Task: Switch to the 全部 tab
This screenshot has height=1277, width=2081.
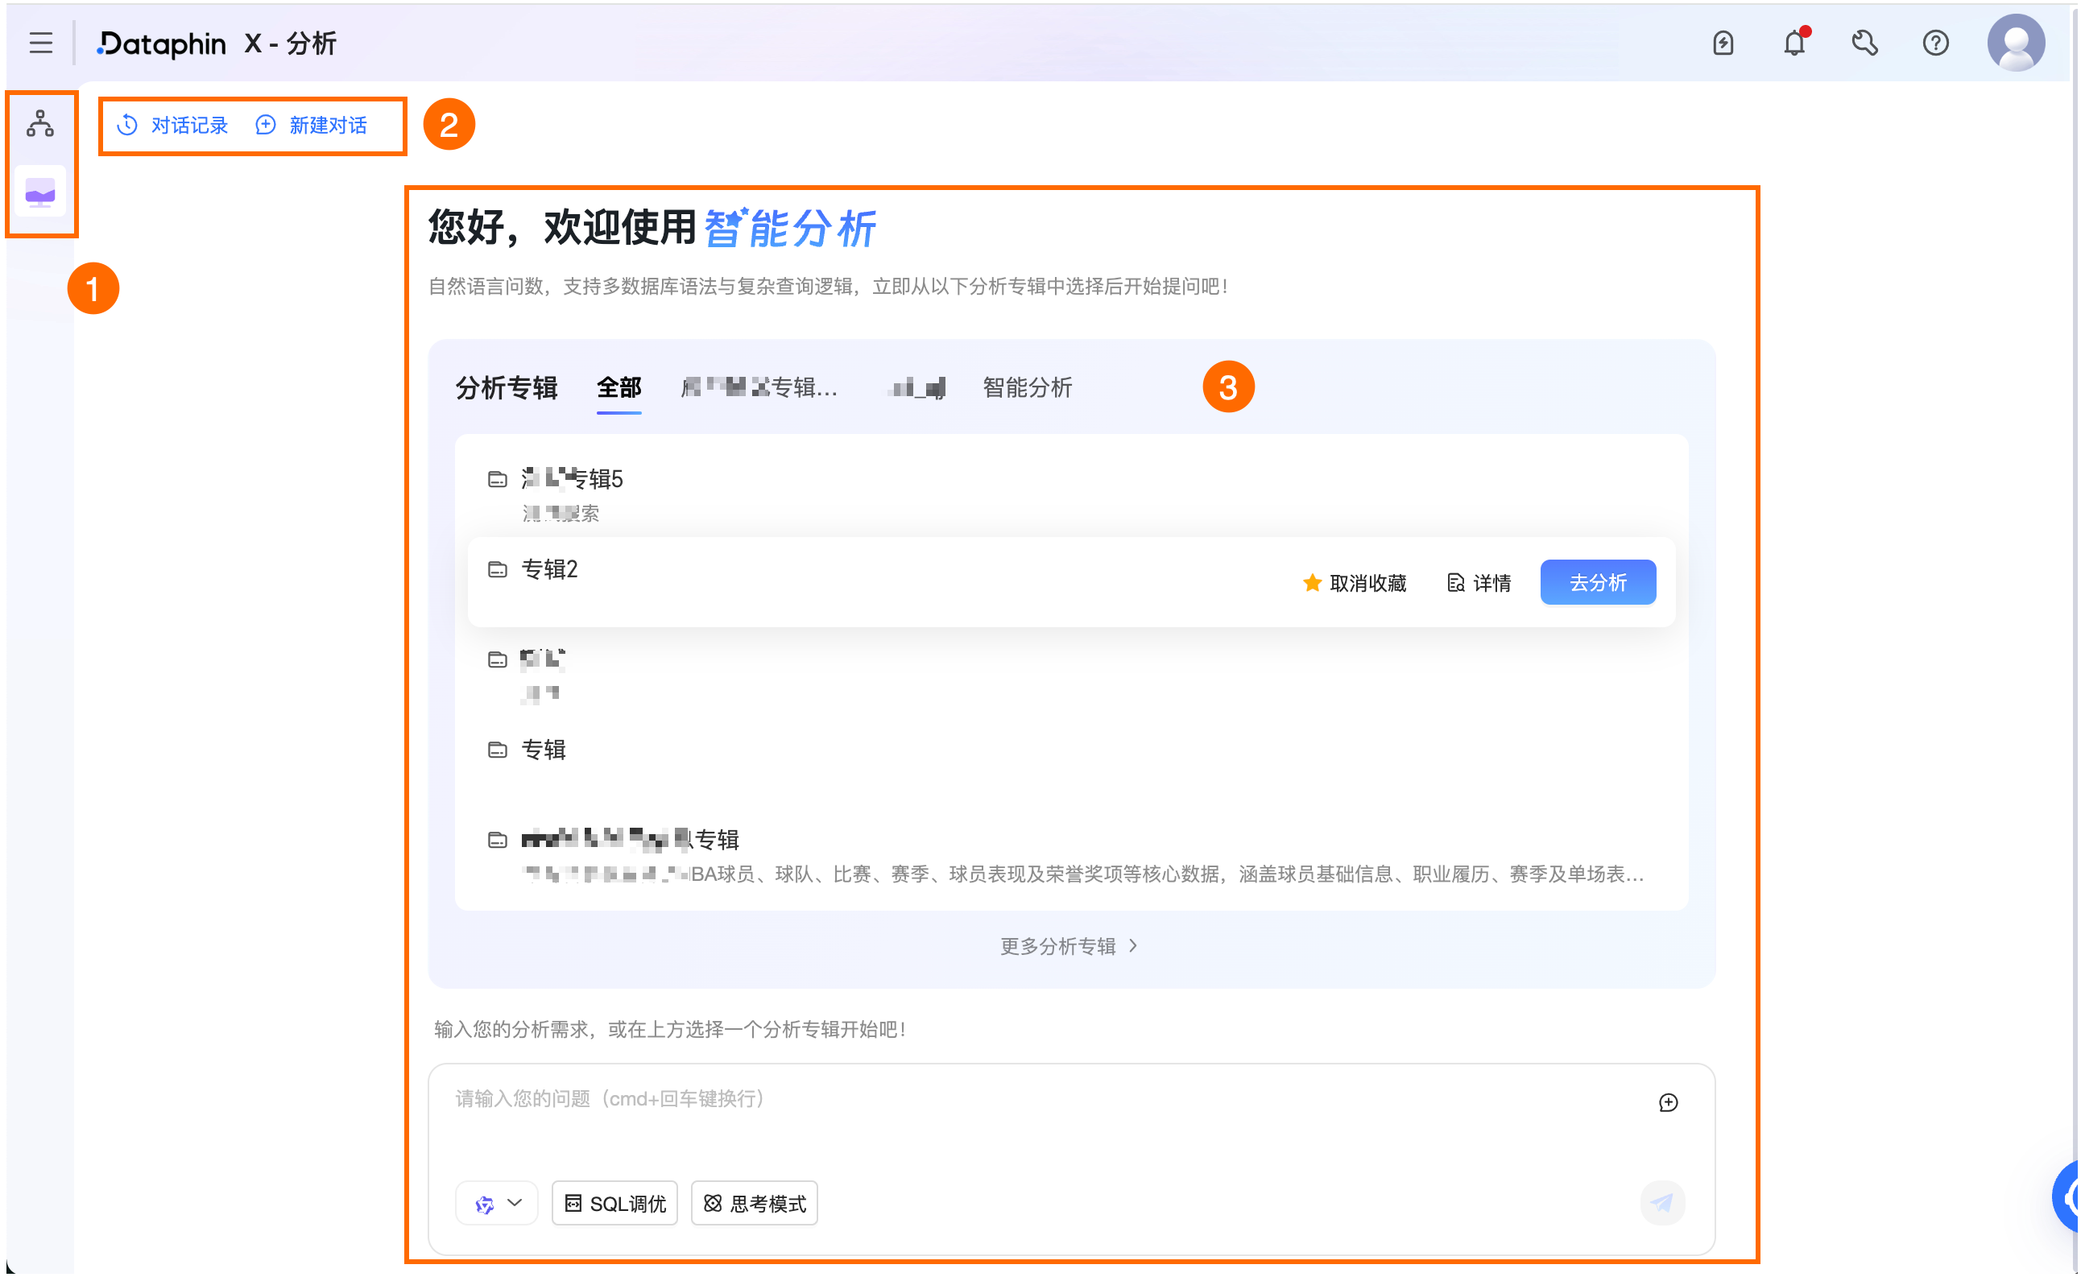Action: (619, 387)
